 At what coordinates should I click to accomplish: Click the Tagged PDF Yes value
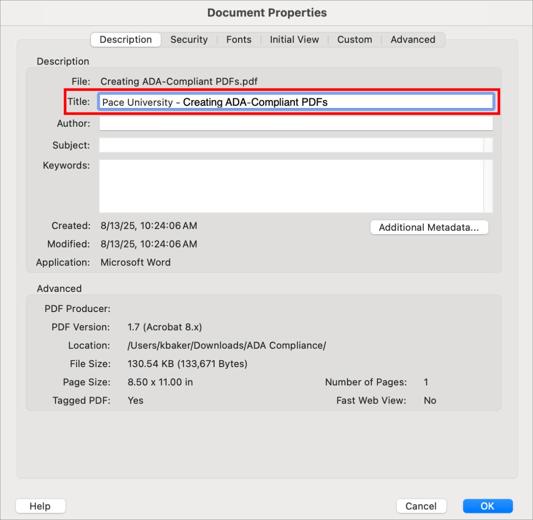(x=135, y=400)
